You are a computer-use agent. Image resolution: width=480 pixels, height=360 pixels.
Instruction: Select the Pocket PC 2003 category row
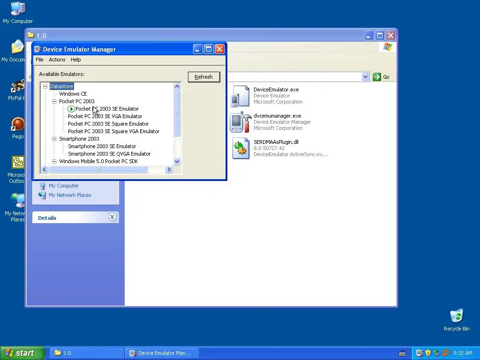click(77, 101)
